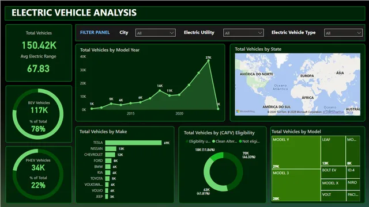Click AMÉRICA DO SUL on the map

(277, 107)
